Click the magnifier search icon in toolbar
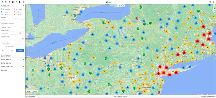This screenshot has height=98, width=216. coord(16,2)
